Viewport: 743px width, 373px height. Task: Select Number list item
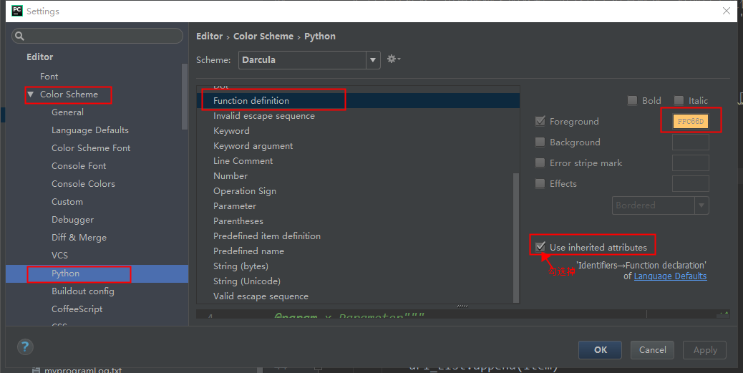(358, 176)
